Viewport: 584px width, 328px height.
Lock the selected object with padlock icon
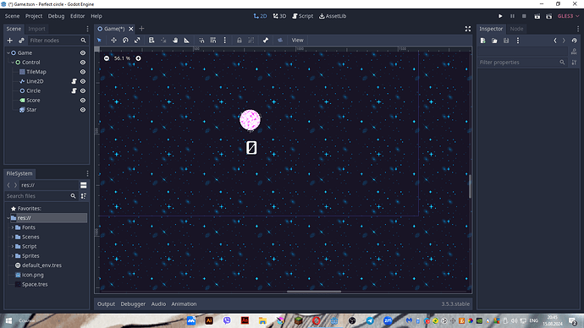pyautogui.click(x=240, y=41)
